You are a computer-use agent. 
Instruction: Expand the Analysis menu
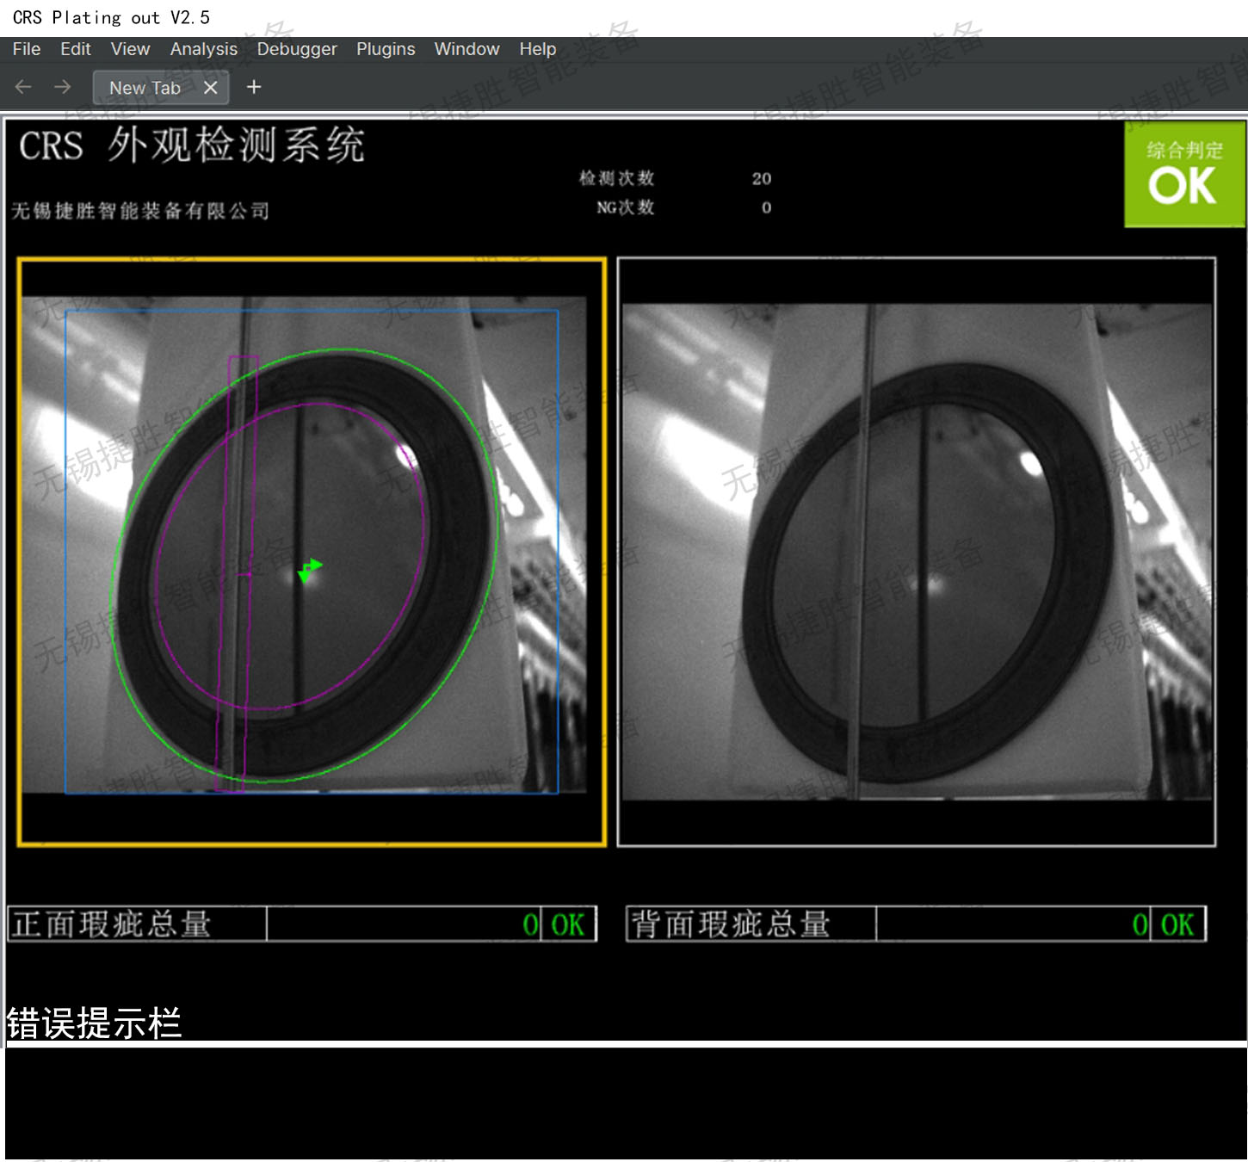tap(203, 49)
